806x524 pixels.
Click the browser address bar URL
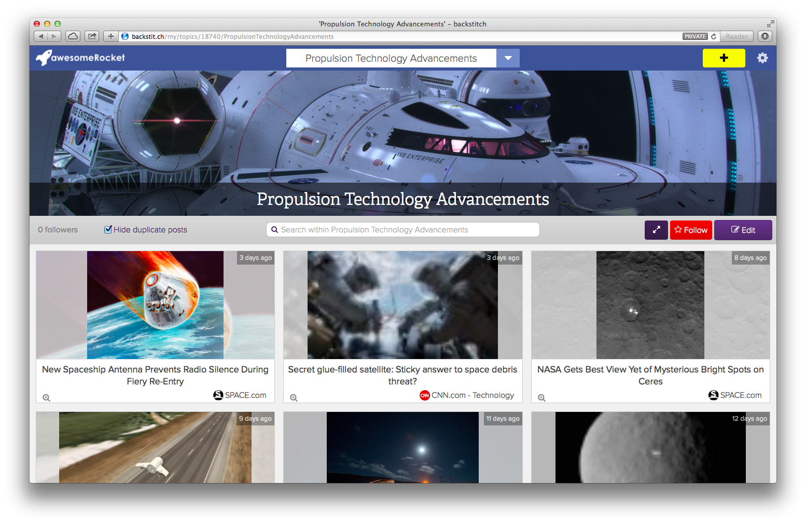coord(232,36)
